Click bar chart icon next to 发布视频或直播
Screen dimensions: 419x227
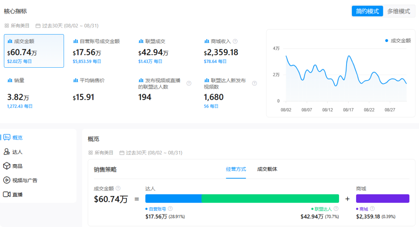coord(141,80)
